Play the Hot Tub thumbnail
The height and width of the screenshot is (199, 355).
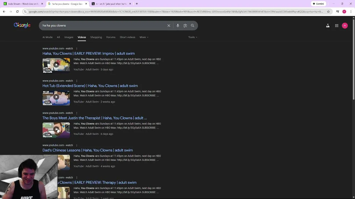click(56, 97)
